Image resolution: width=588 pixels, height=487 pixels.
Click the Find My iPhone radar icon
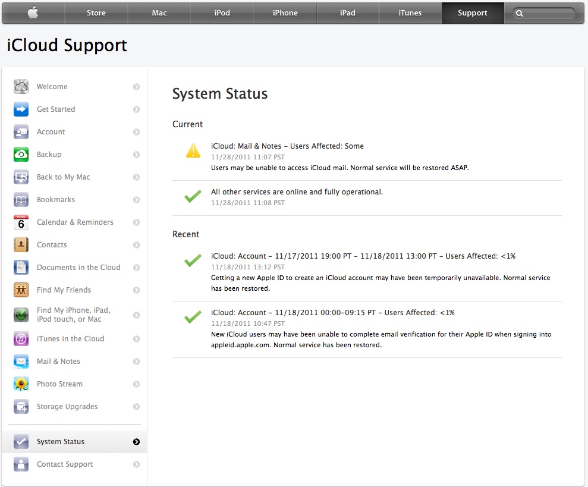pyautogui.click(x=21, y=315)
